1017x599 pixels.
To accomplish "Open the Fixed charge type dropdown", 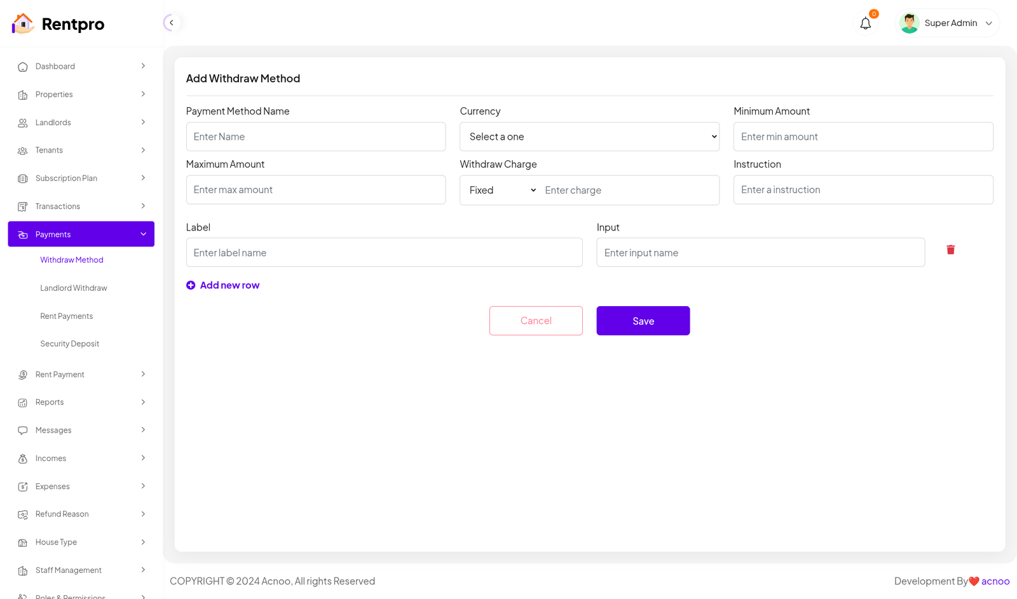I will tap(502, 191).
